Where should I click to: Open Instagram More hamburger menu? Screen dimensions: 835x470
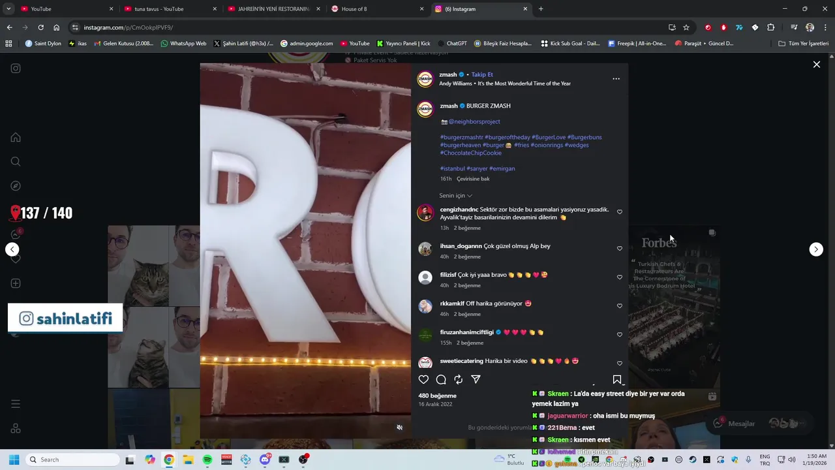[x=16, y=404]
